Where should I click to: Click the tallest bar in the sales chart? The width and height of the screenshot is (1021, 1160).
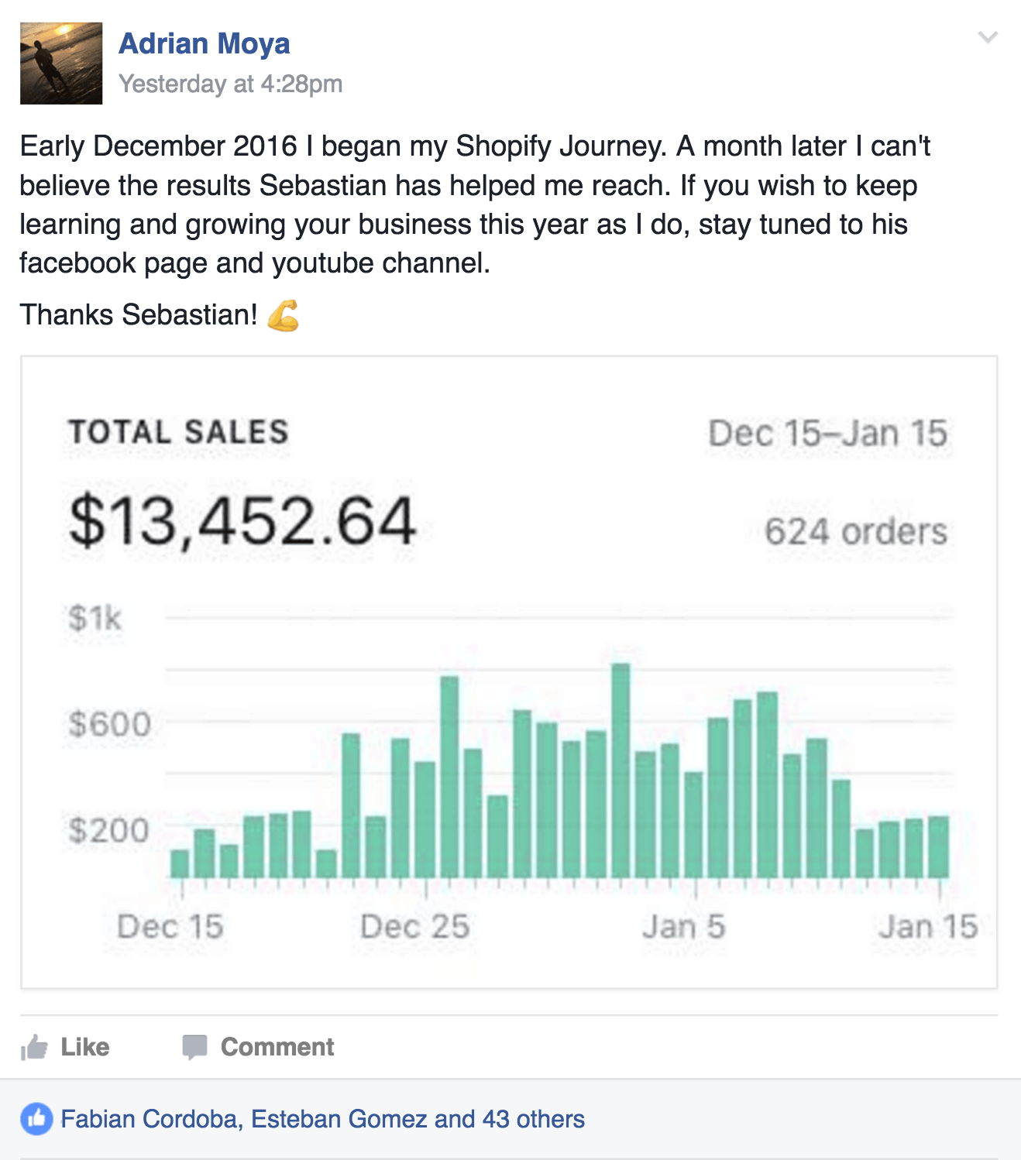(x=621, y=770)
